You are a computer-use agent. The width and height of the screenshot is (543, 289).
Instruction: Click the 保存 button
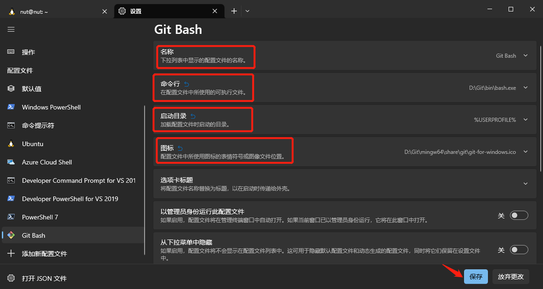click(x=476, y=277)
